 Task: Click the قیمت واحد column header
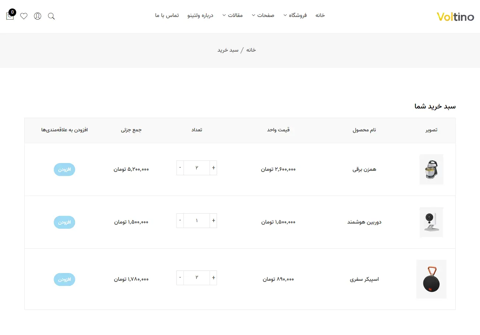[278, 130]
